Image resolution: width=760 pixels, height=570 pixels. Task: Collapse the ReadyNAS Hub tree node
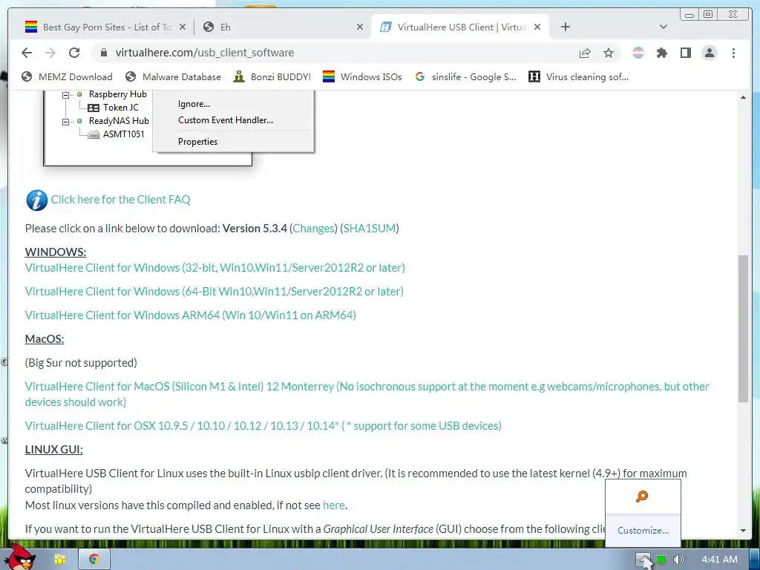[65, 121]
